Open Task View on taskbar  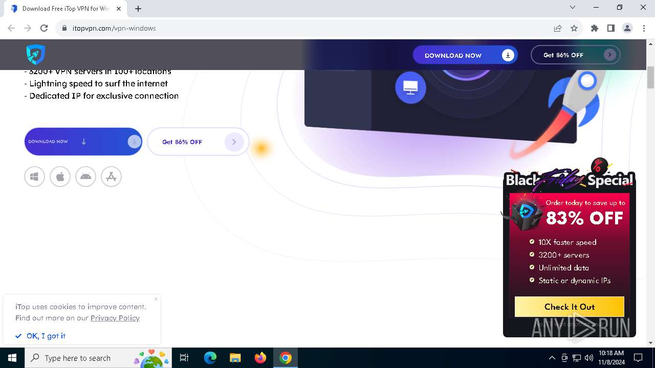(x=184, y=358)
